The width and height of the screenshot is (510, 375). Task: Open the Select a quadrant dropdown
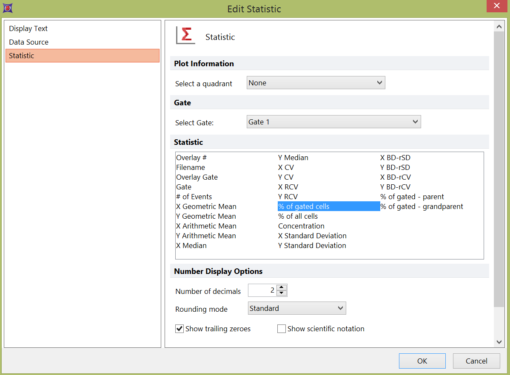(316, 83)
